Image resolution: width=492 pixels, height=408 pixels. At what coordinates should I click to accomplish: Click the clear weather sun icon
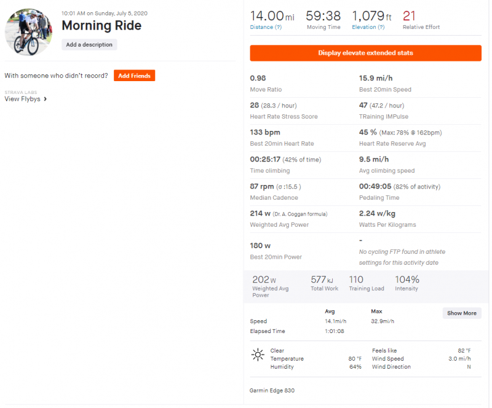[x=258, y=355]
